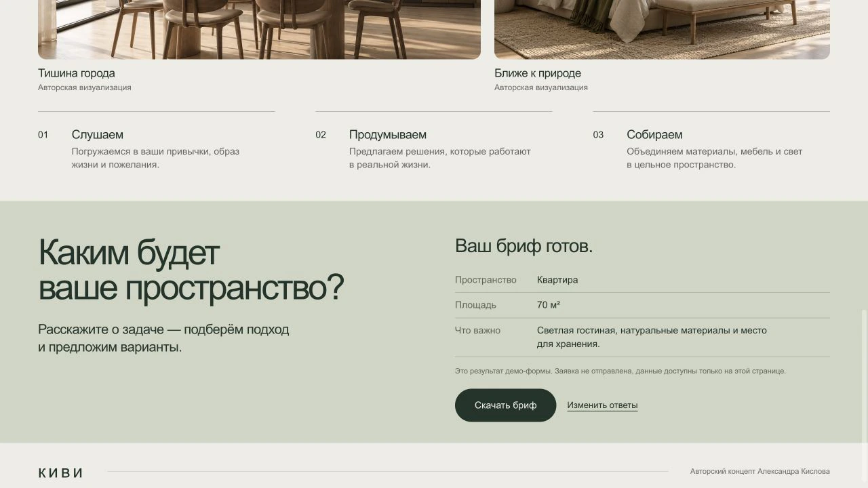Image resolution: width=868 pixels, height=488 pixels.
Task: Select the Тишина города caption title
Action: [x=77, y=73]
